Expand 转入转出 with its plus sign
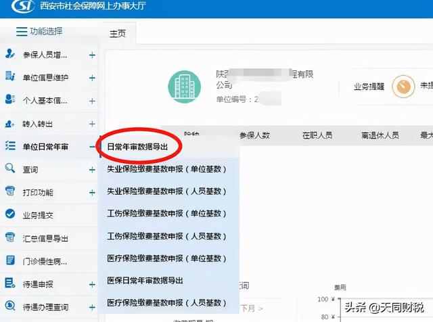This screenshot has width=433, height=322. pyautogui.click(x=92, y=124)
